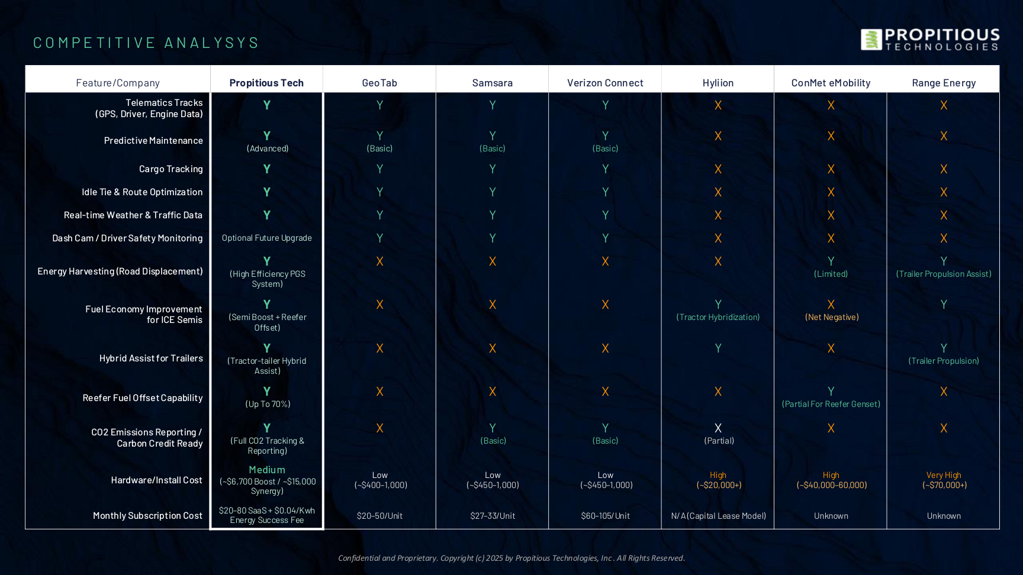This screenshot has height=575, width=1023.
Task: Click Verizon Connect's 'Low (~$450-1,000)' cost cell
Action: tap(606, 480)
